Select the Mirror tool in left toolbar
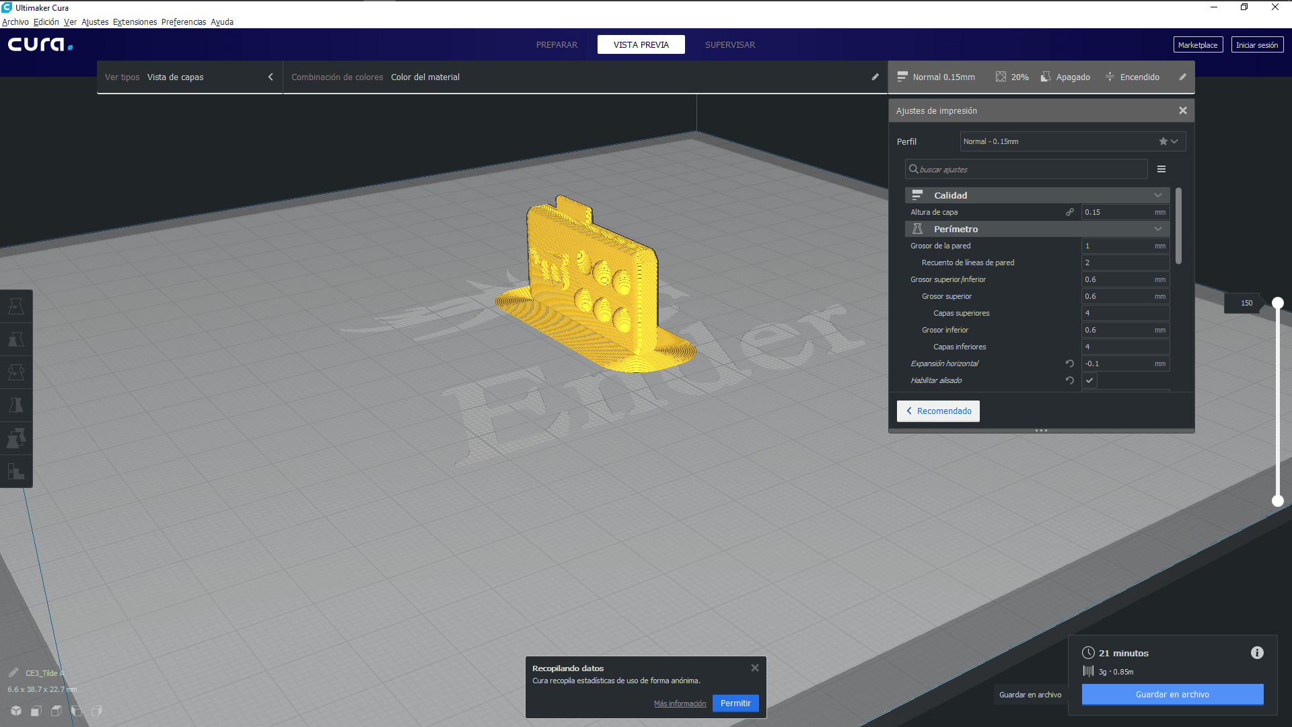 click(x=15, y=405)
